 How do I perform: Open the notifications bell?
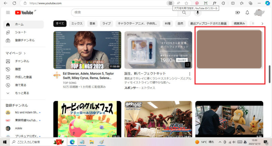pyautogui.click(x=247, y=13)
